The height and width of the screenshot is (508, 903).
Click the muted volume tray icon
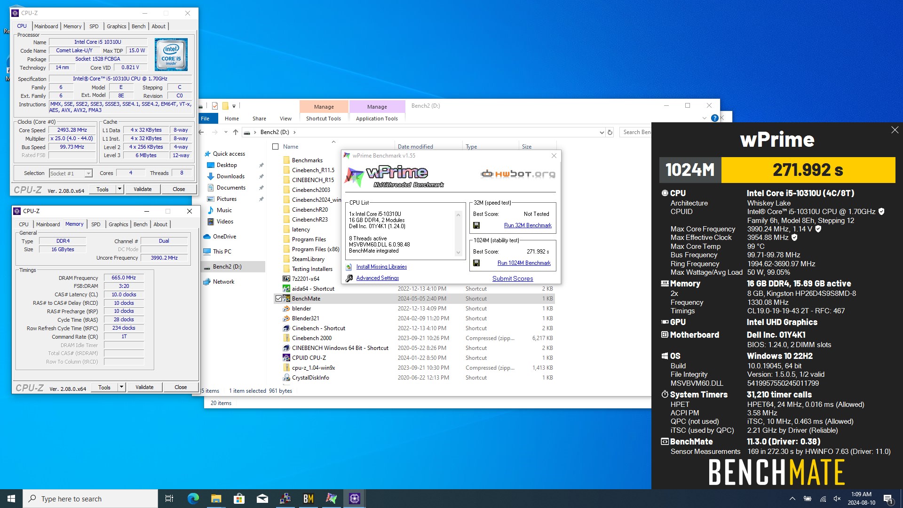click(837, 499)
